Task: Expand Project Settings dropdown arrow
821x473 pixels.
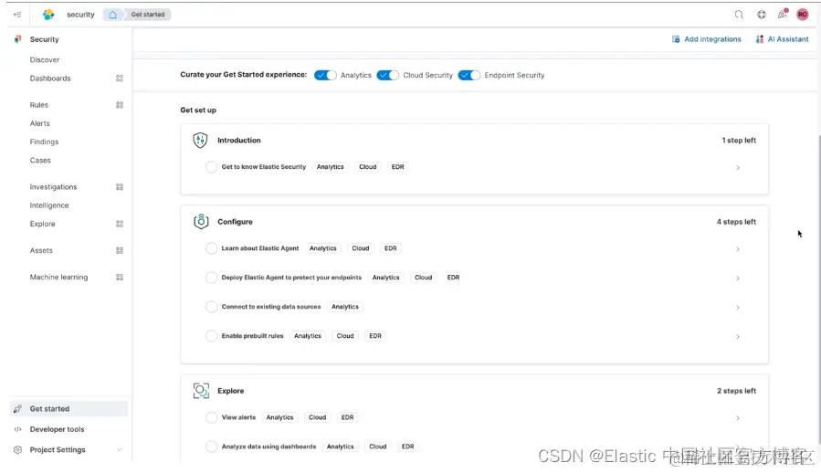Action: click(120, 450)
